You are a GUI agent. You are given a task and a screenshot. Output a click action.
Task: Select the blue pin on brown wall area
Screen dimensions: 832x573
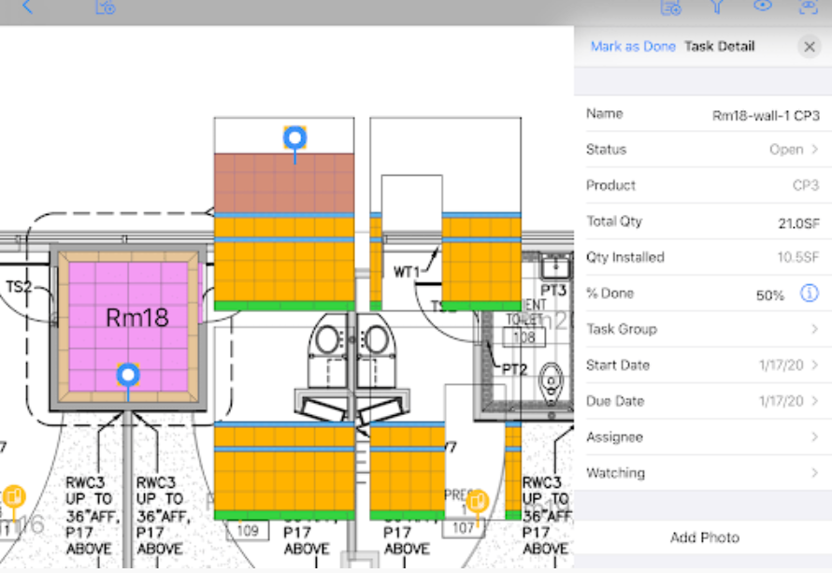[x=295, y=139]
